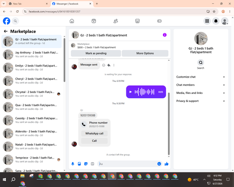Screen dimensions: 234x187
Task: Send a thumbs up like
Action: pyautogui.click(x=167, y=164)
